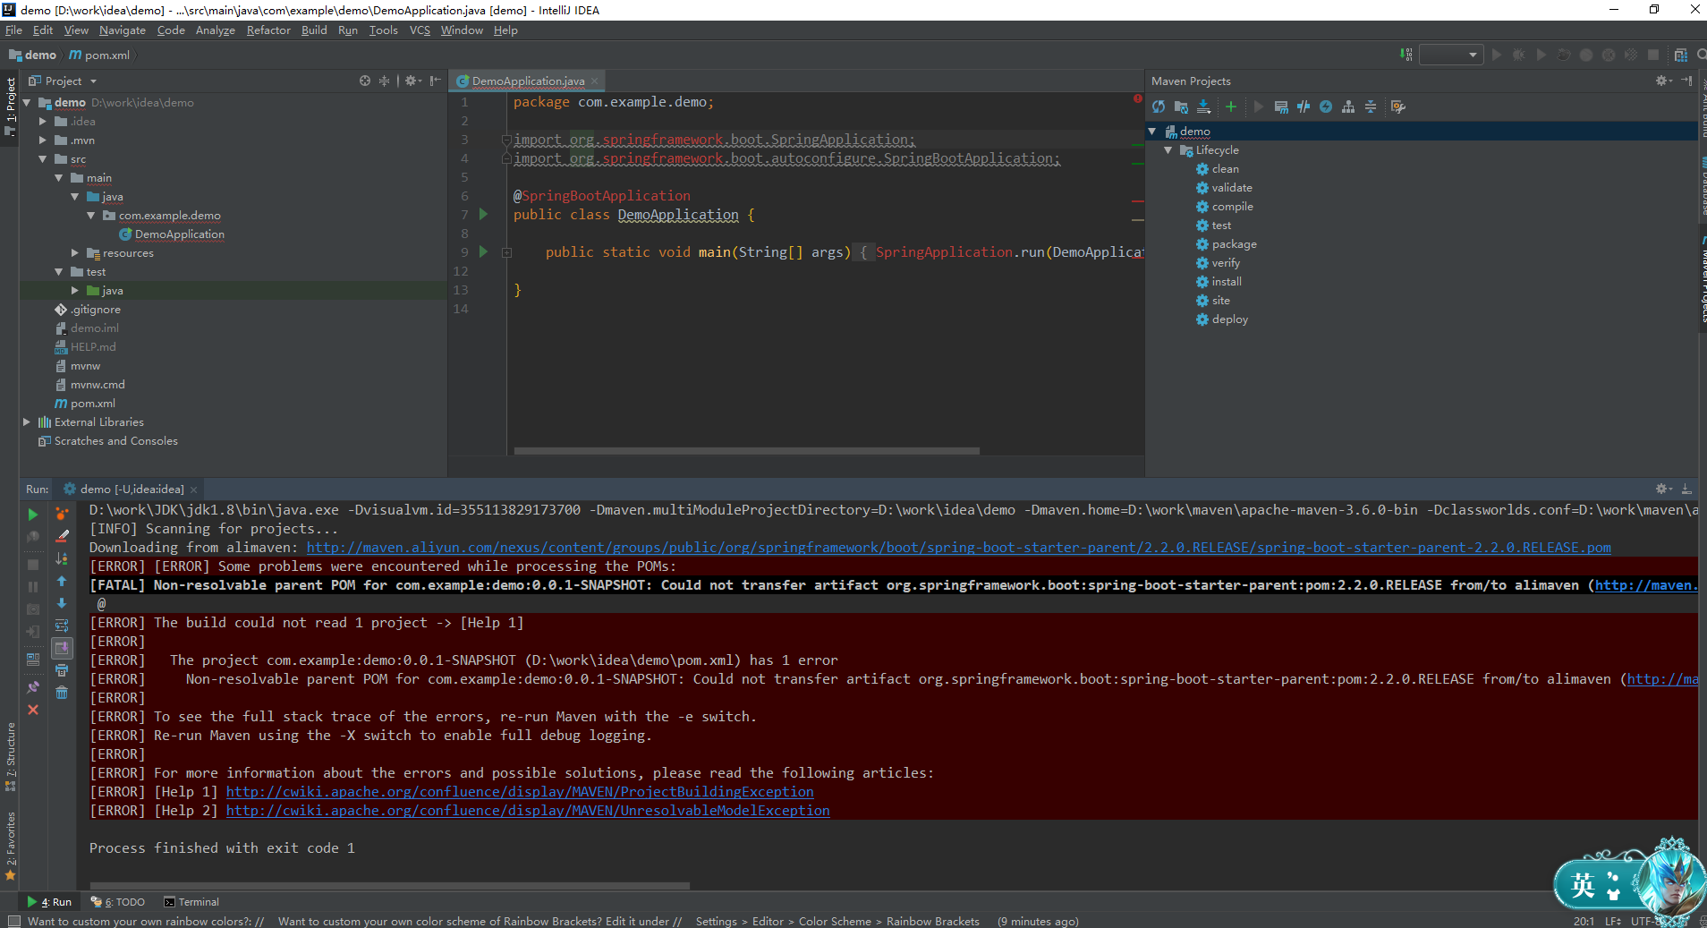Toggle the pin tab icon in Run panel
This screenshot has width=1707, height=928.
pyautogui.click(x=33, y=687)
